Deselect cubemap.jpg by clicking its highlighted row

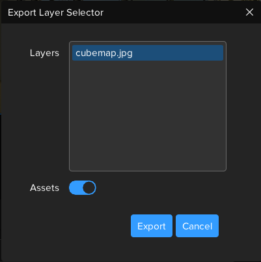click(x=148, y=53)
